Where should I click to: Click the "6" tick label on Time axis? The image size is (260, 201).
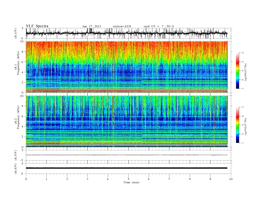(x=149, y=179)
